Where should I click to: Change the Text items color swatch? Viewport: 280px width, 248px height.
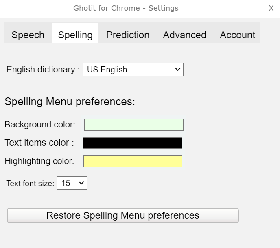pos(133,143)
